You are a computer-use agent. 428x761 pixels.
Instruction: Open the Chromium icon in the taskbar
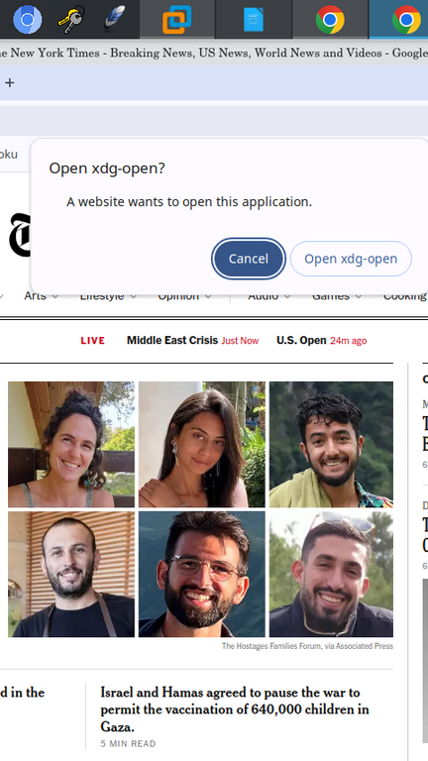coord(27,20)
